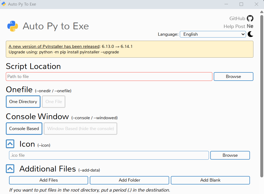Open the Help Post link
Image resolution: width=264 pixels, height=194 pixels.
(x=234, y=26)
